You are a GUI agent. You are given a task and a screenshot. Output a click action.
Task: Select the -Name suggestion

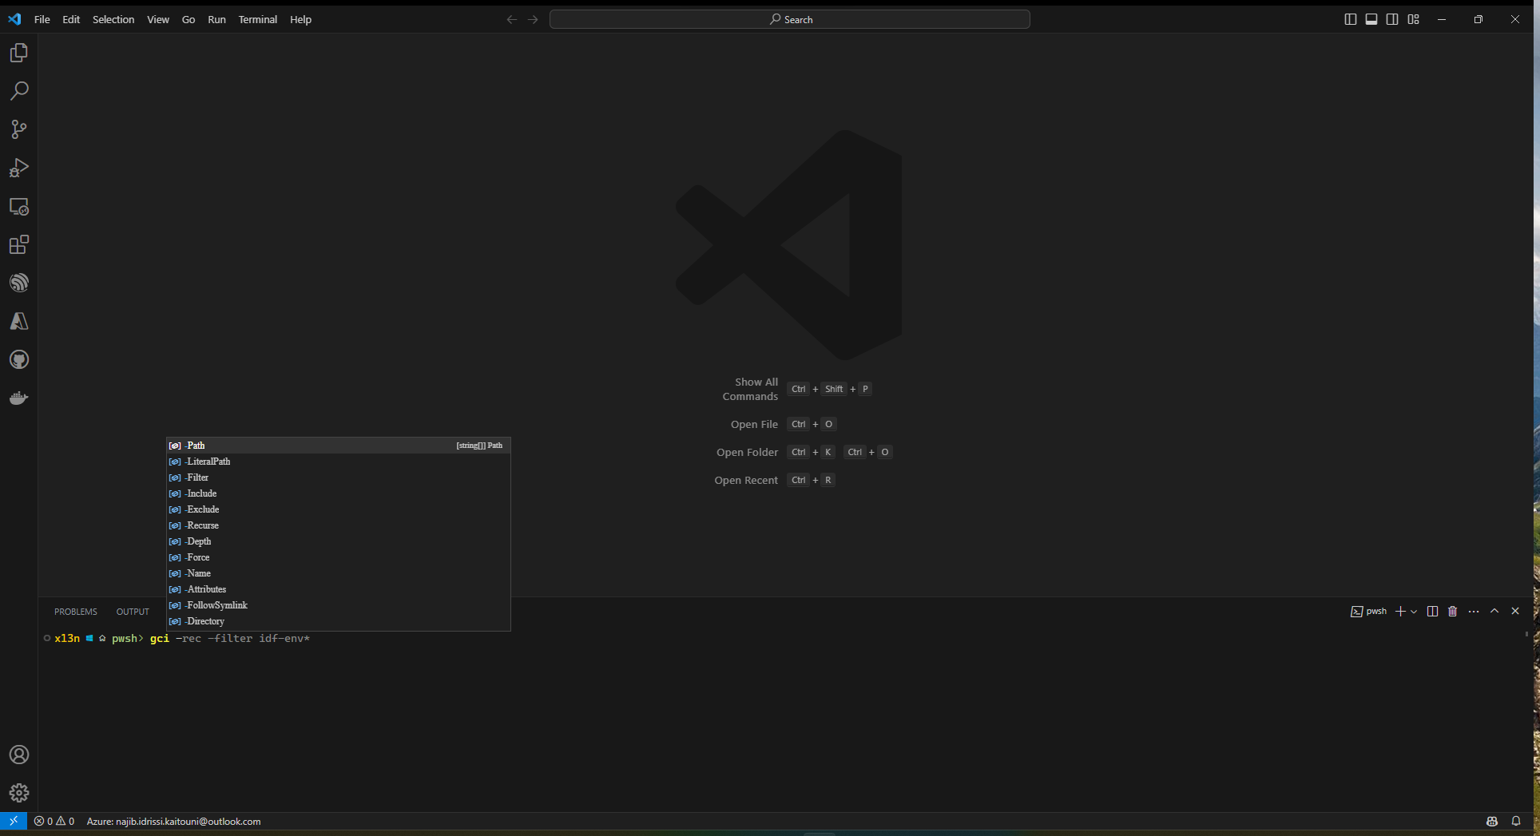339,573
